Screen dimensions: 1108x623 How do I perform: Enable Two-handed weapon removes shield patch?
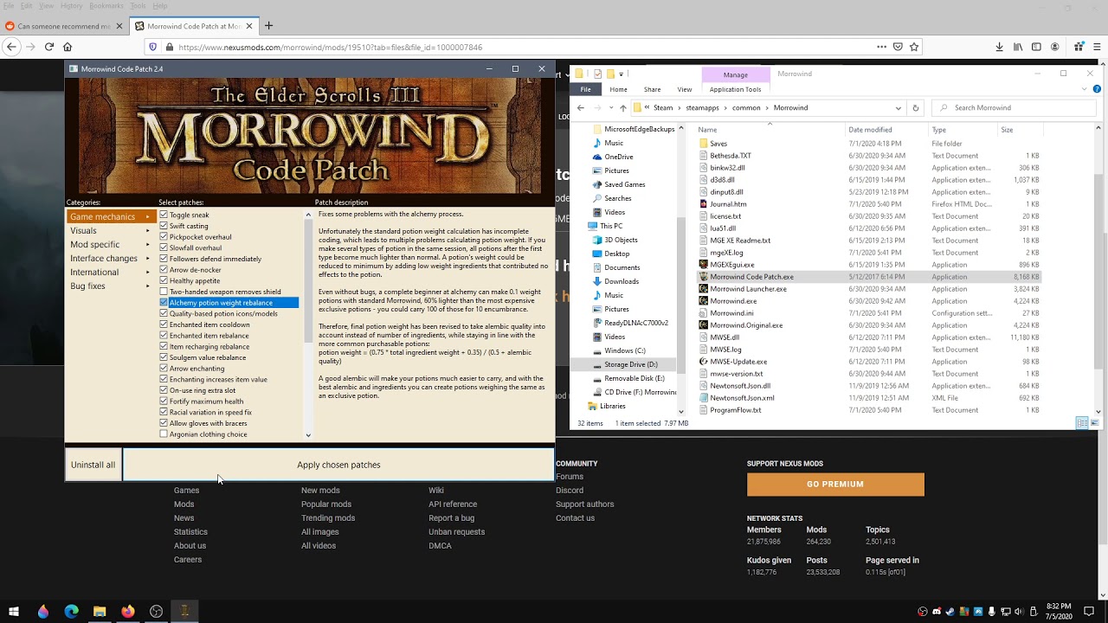[x=164, y=292]
